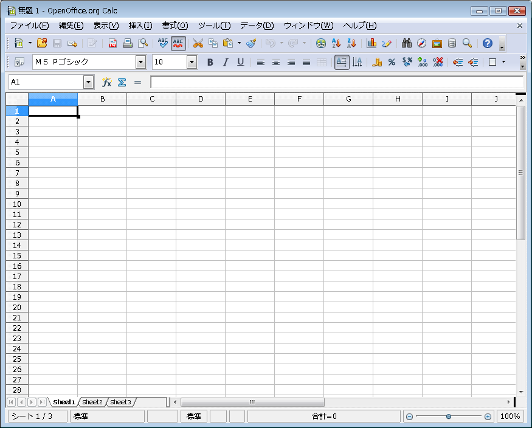Toggle bold formatting
The image size is (532, 428).
[210, 62]
